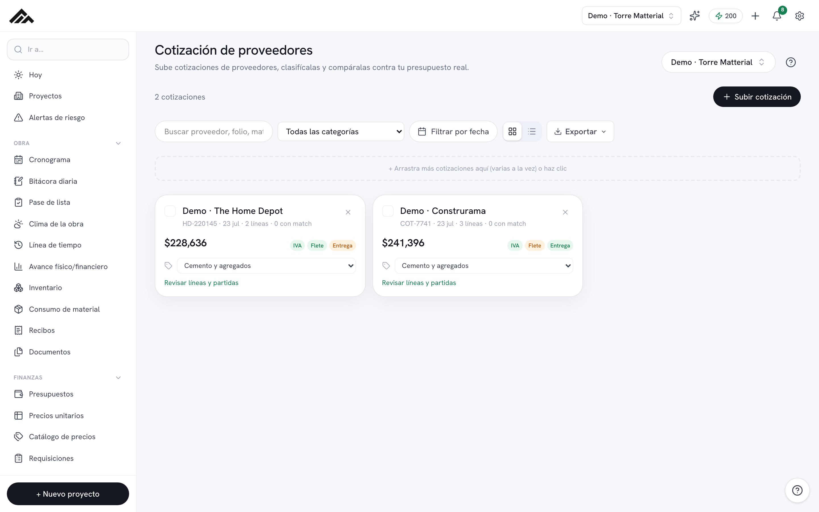Select The Home Depot quote checkbox

pos(170,211)
